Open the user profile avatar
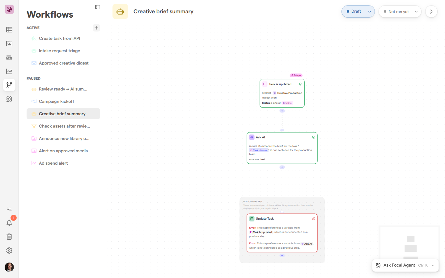Viewport: 445px width, 278px height. [x=9, y=267]
